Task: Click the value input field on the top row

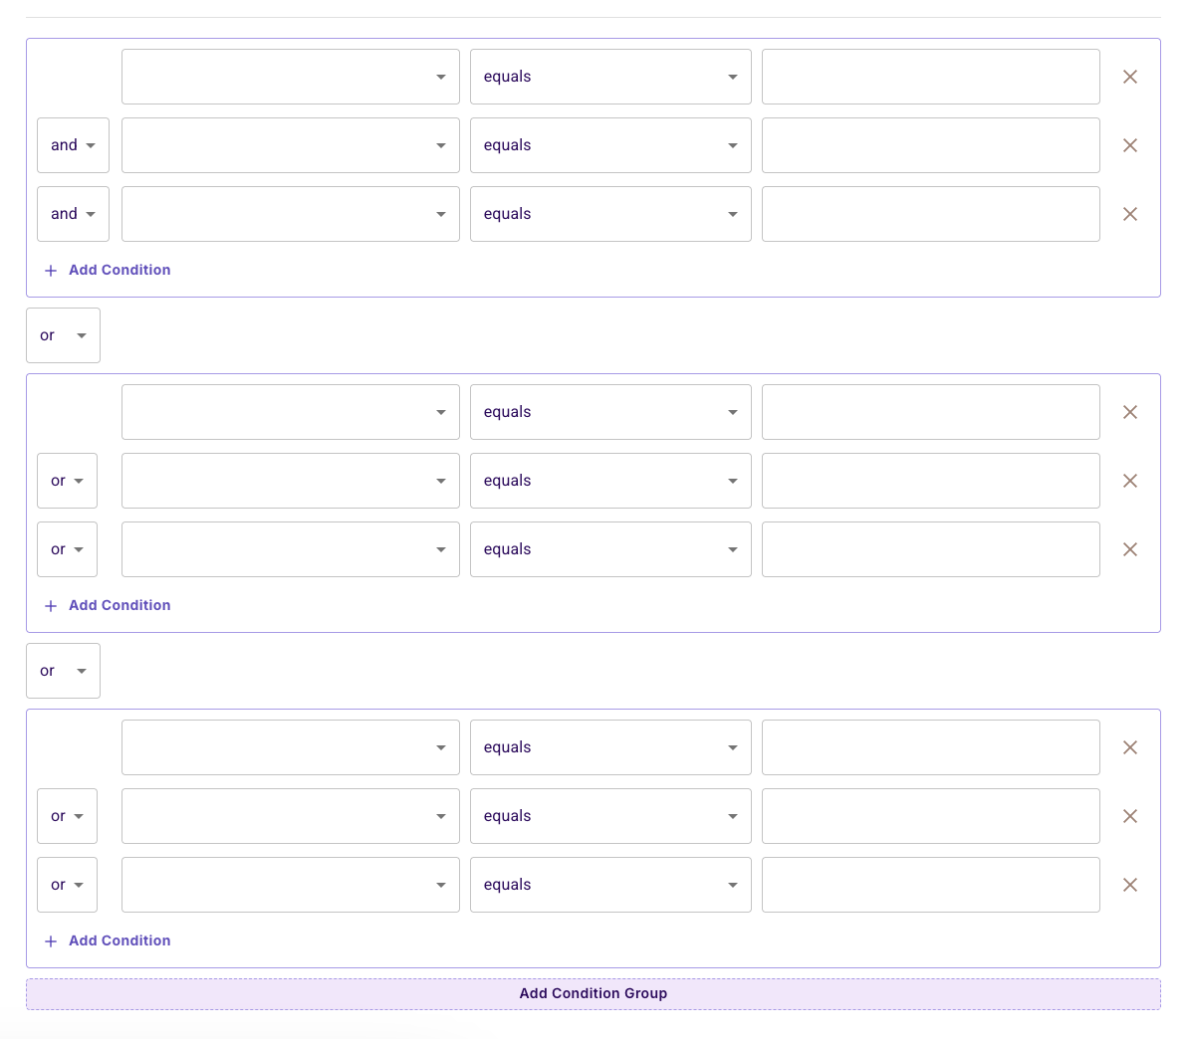Action: [930, 77]
